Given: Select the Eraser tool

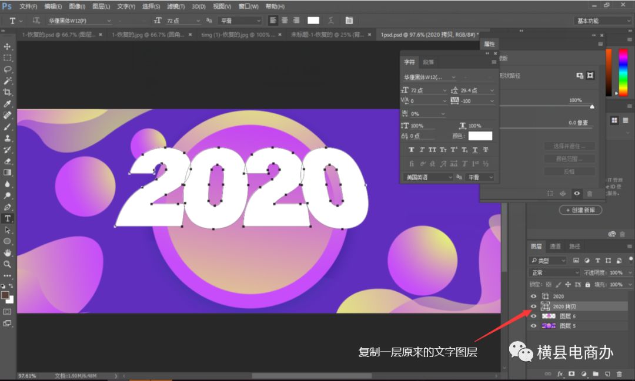Looking at the screenshot, I should [x=7, y=161].
